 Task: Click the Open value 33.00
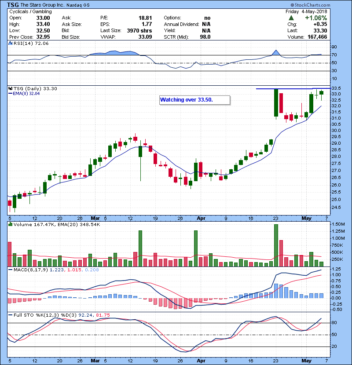pos(43,18)
